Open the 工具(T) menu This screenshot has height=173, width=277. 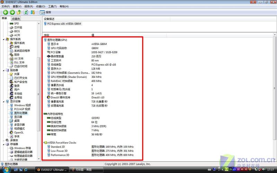[x=53, y=6]
